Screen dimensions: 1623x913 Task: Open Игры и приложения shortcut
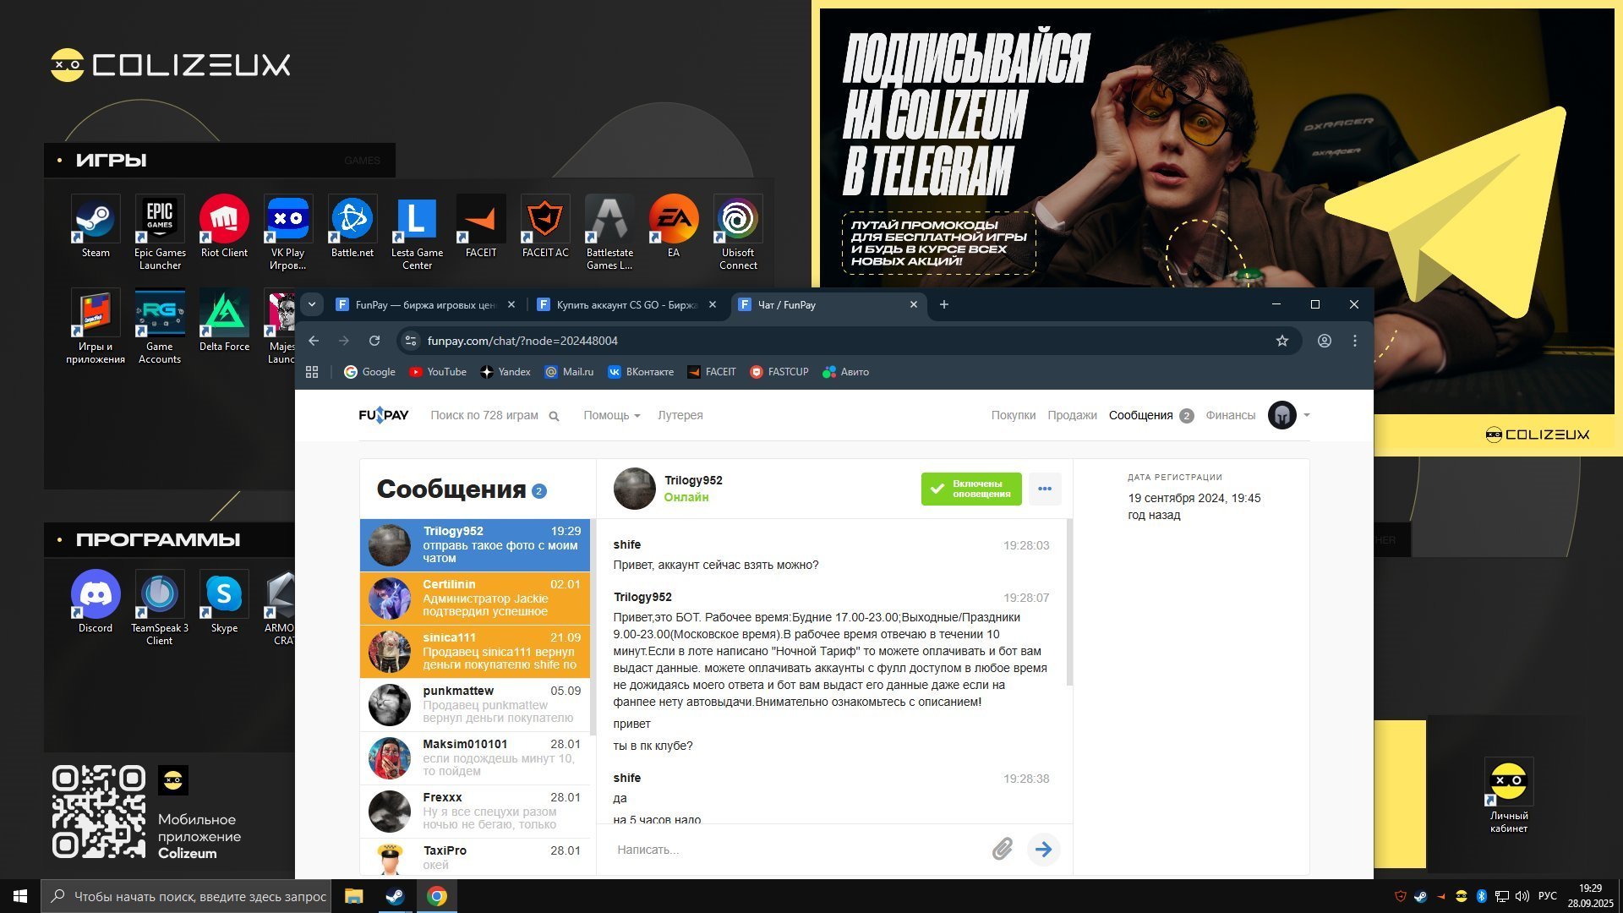point(96,325)
